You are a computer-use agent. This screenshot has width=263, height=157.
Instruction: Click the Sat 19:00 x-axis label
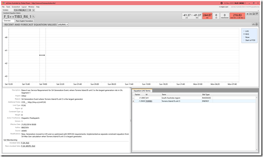click(43, 84)
